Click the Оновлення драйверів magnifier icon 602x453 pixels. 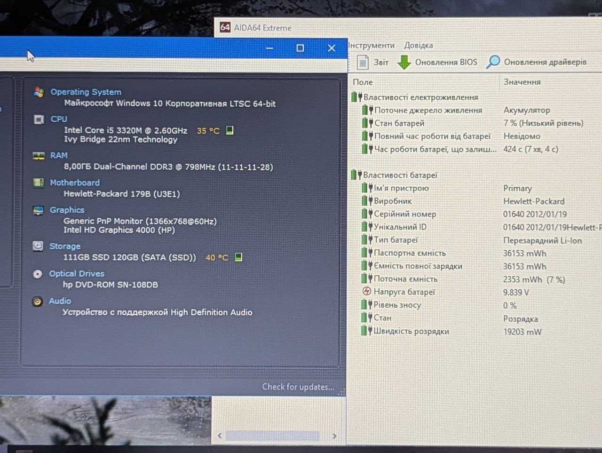coord(493,62)
